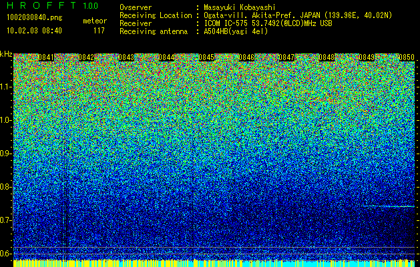This screenshot has height=267, width=420.
Task: Select the file name 1002030840.png
Action: point(35,18)
